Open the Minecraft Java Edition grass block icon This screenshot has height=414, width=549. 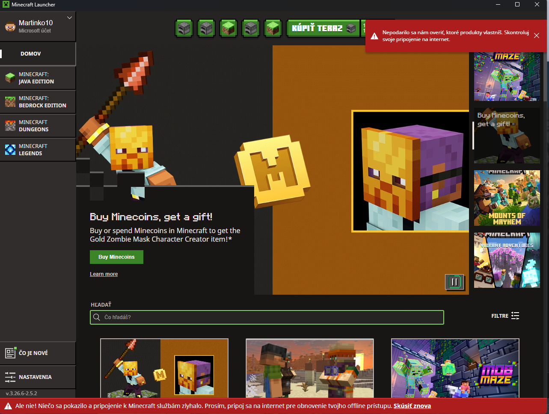[10, 78]
